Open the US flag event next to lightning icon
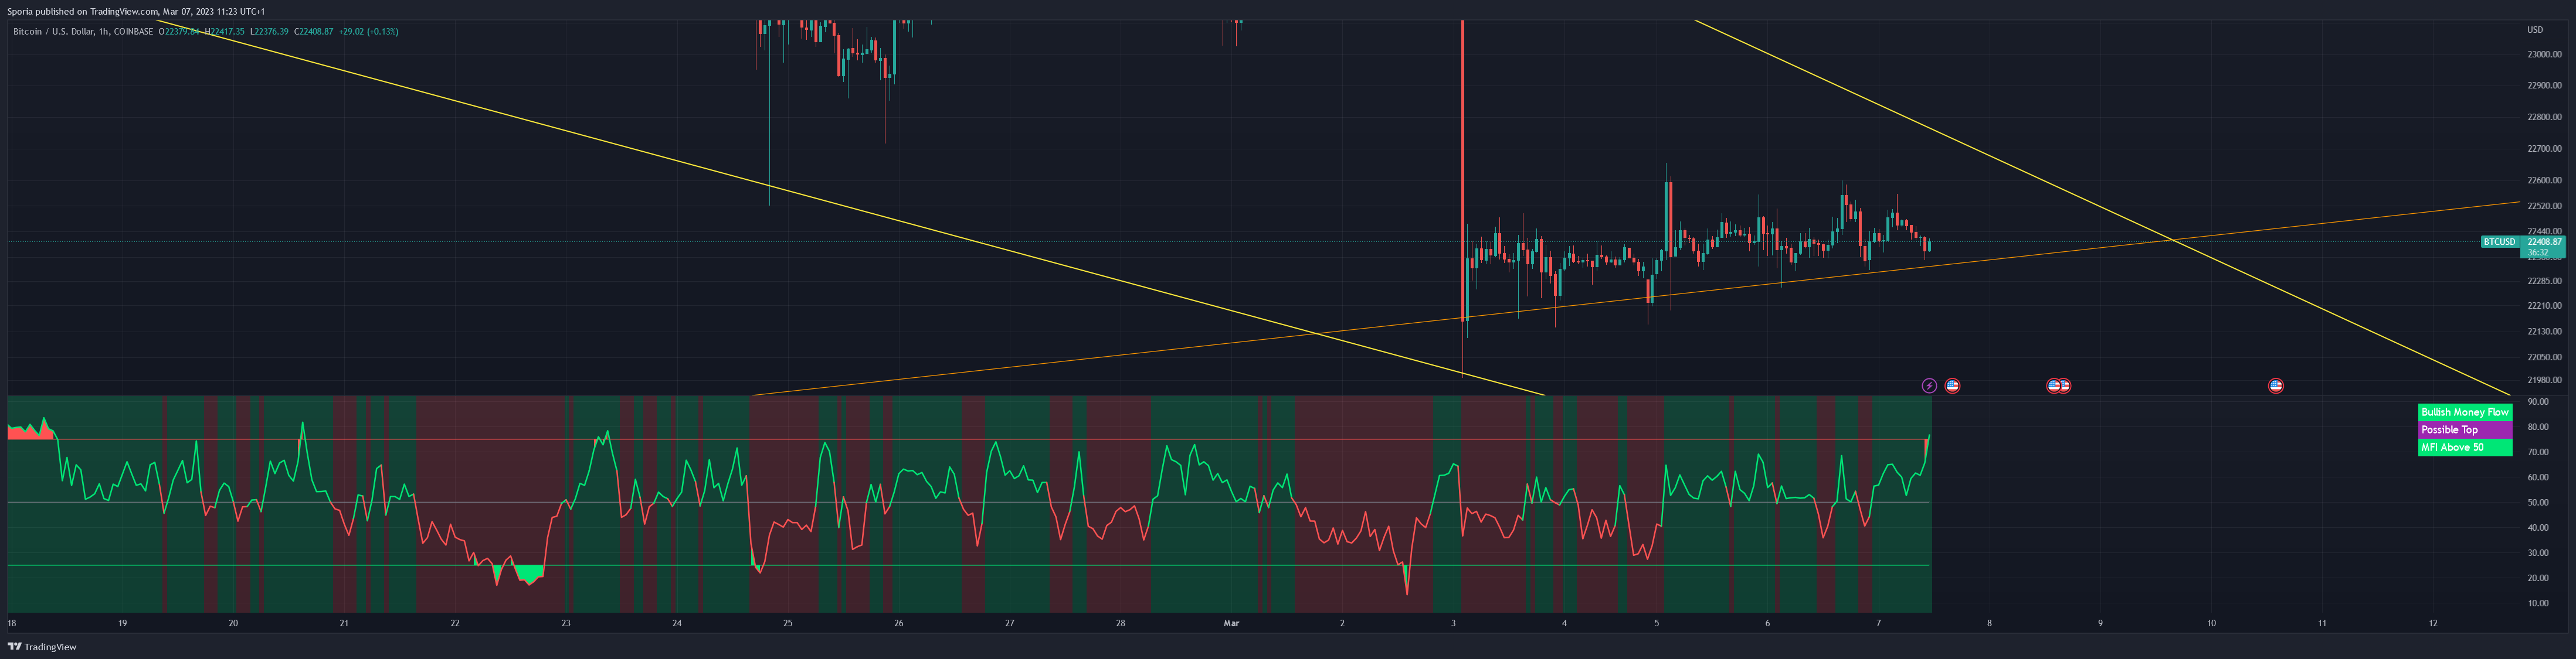 tap(1952, 385)
